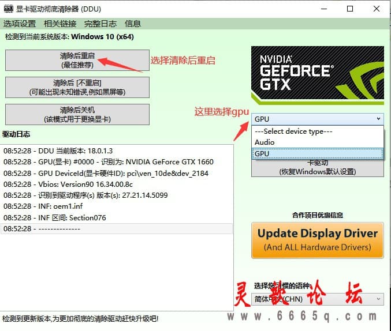Close the DDU window
Screen dimensions: 391x331
coord(377,9)
